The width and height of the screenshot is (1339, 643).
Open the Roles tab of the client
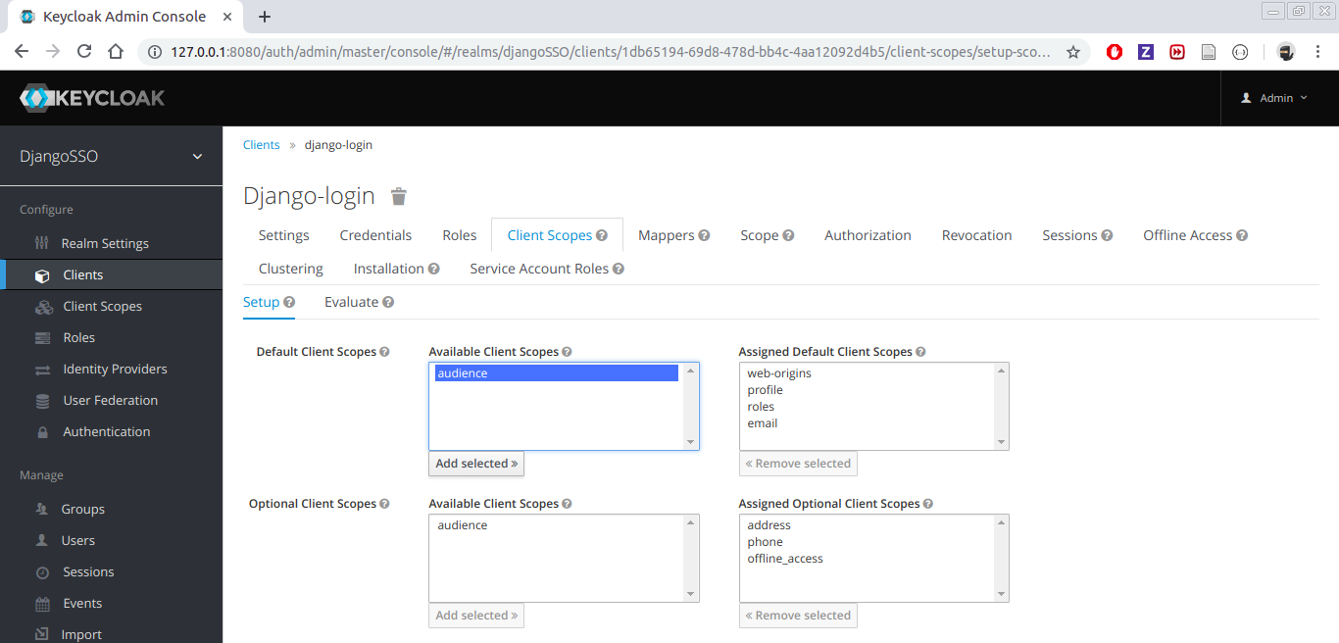[x=460, y=235]
